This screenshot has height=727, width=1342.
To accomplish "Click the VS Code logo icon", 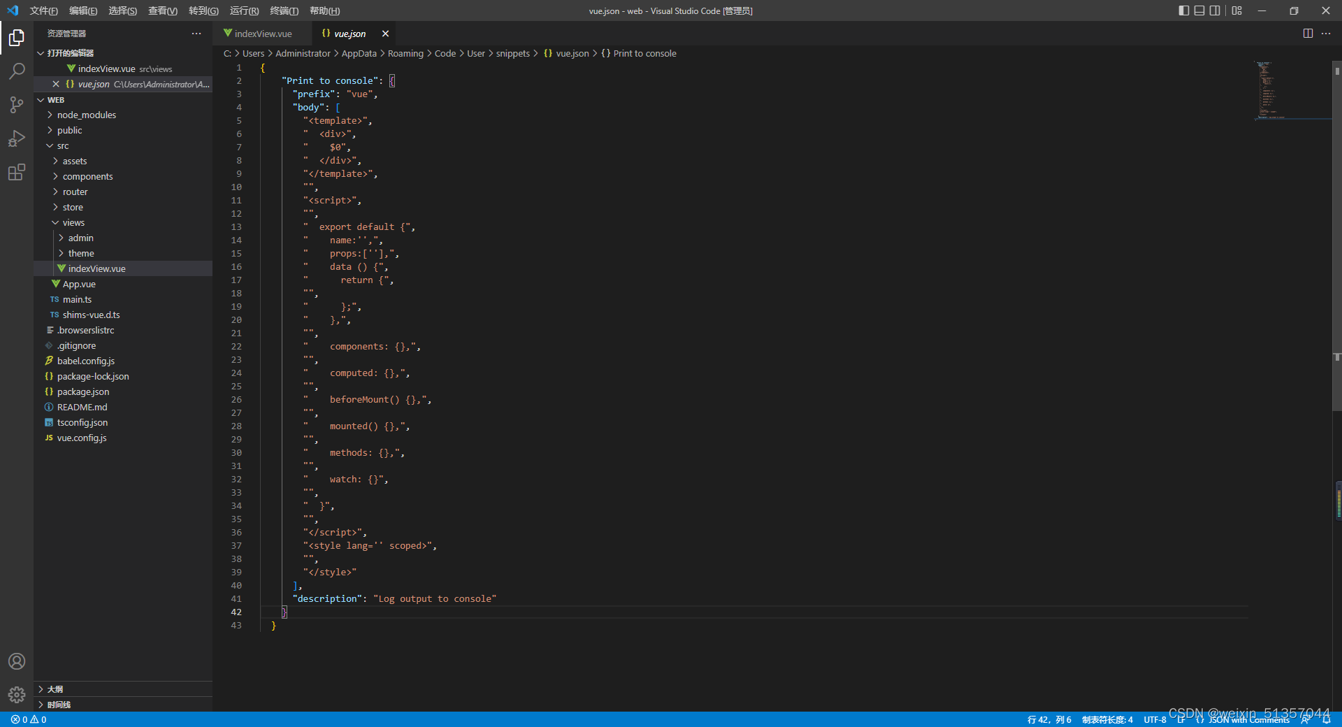I will [13, 10].
